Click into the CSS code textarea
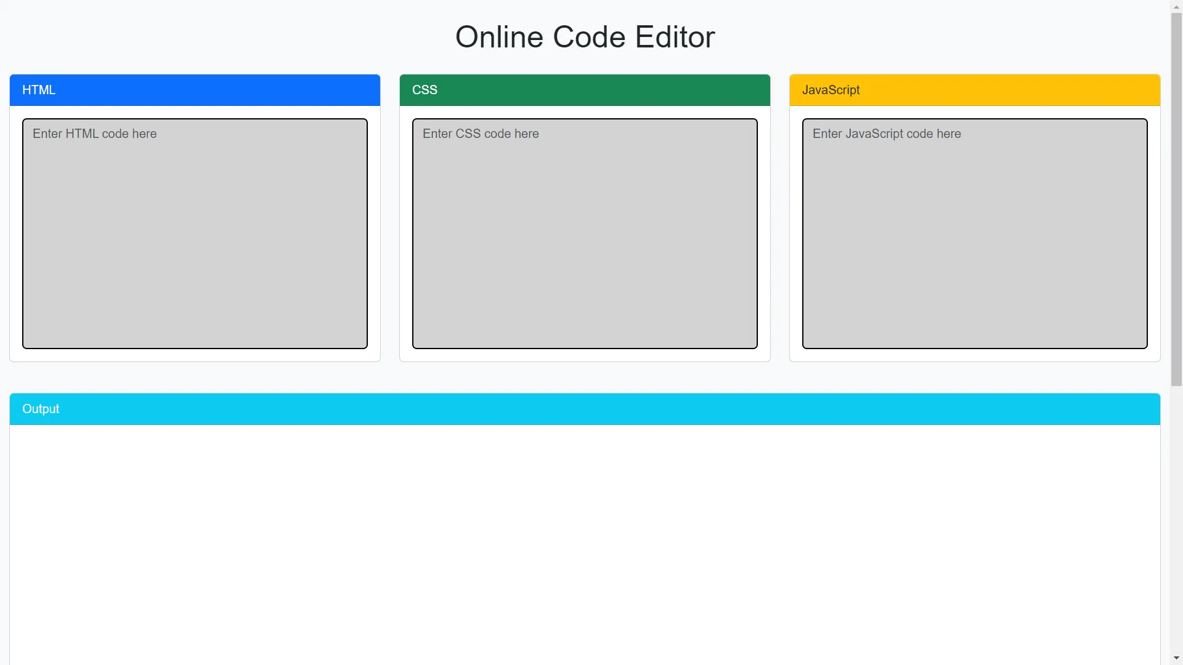The image size is (1183, 665). 585,233
